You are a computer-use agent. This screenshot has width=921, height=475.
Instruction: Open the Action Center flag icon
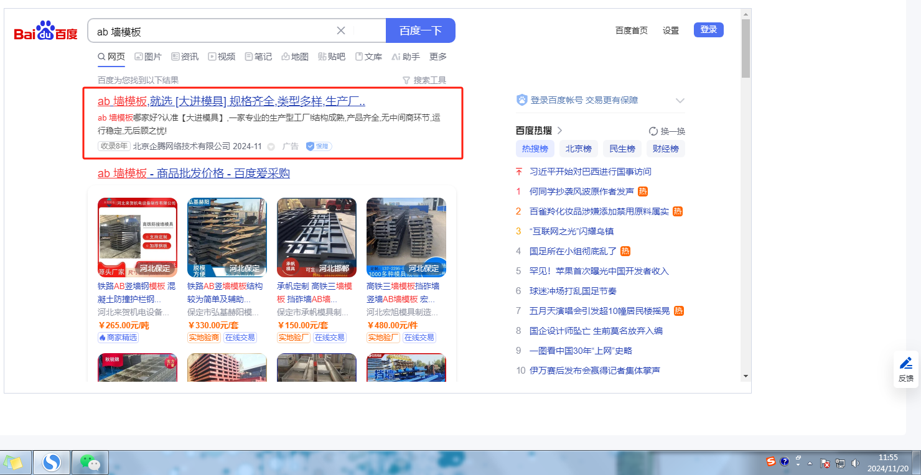(x=825, y=463)
